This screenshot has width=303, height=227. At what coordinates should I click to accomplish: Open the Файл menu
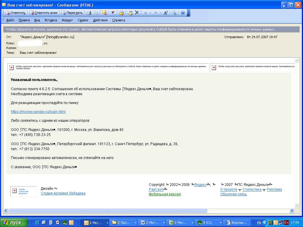coord(10,20)
